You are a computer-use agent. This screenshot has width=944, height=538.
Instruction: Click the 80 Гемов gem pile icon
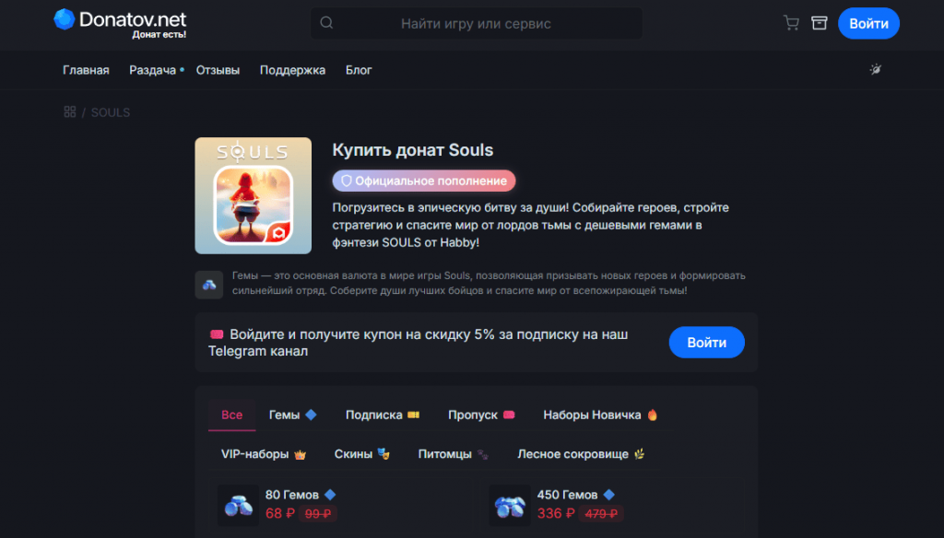(x=238, y=505)
